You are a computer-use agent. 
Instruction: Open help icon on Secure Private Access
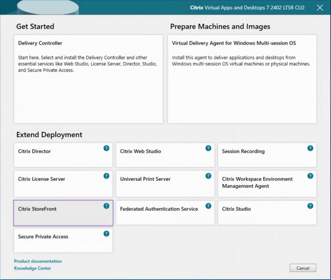point(107,234)
